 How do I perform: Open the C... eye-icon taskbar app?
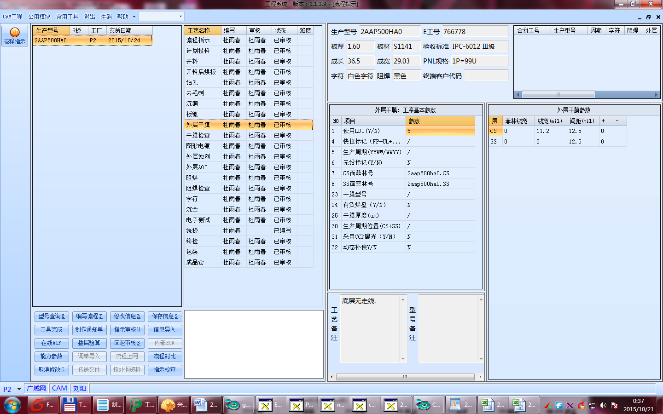click(x=429, y=405)
